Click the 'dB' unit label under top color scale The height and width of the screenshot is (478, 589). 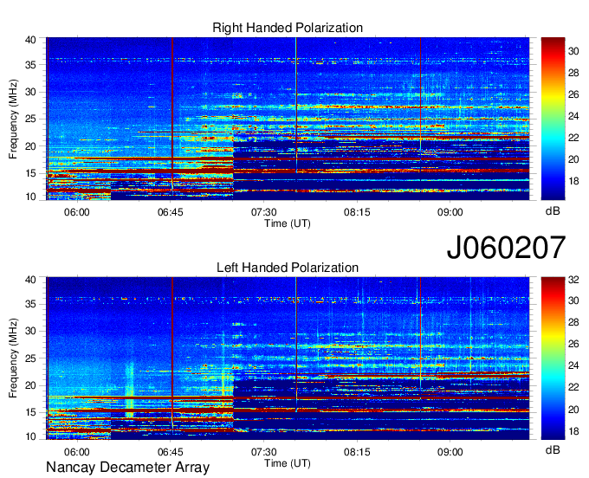coord(553,211)
